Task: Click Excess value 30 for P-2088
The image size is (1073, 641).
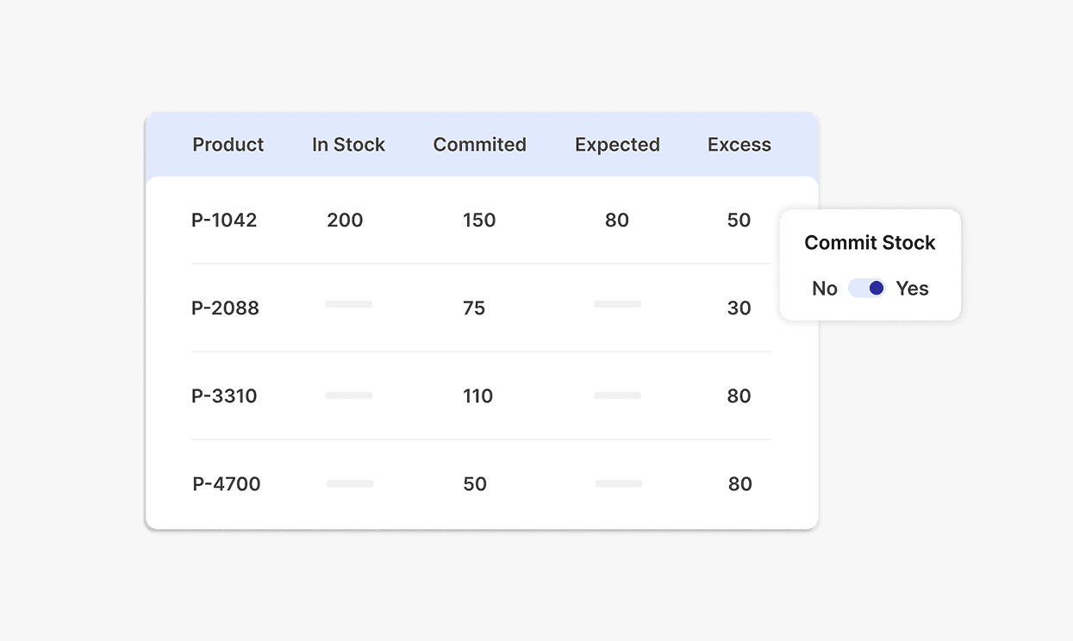Action: point(739,308)
